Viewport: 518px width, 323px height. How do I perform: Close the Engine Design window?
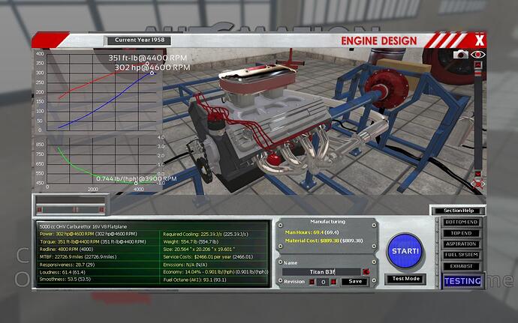pyautogui.click(x=480, y=39)
